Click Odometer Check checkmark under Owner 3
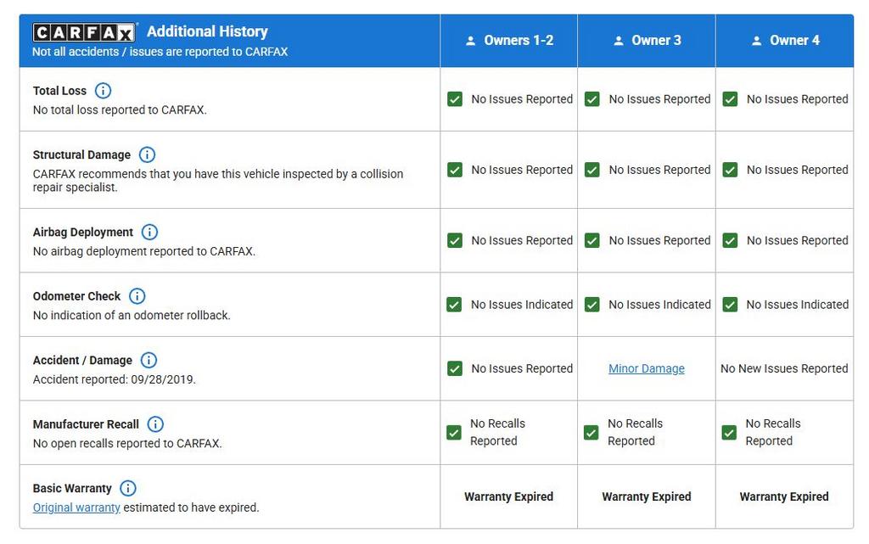Screen dimensions: 869x544 coord(592,305)
